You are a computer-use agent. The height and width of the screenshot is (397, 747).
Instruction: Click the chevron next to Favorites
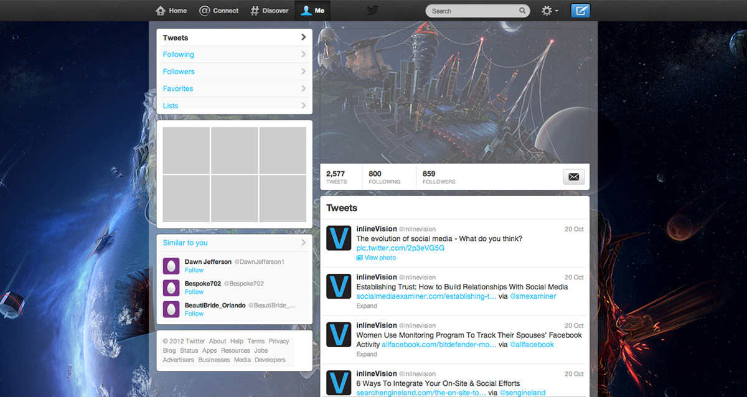[x=303, y=88]
